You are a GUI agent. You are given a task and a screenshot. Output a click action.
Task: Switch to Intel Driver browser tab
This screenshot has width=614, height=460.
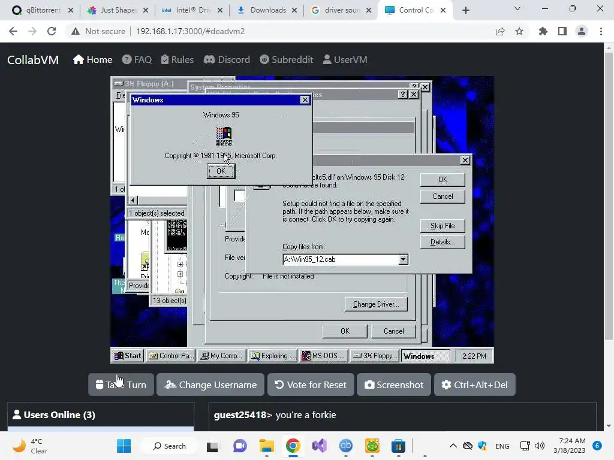click(x=191, y=10)
